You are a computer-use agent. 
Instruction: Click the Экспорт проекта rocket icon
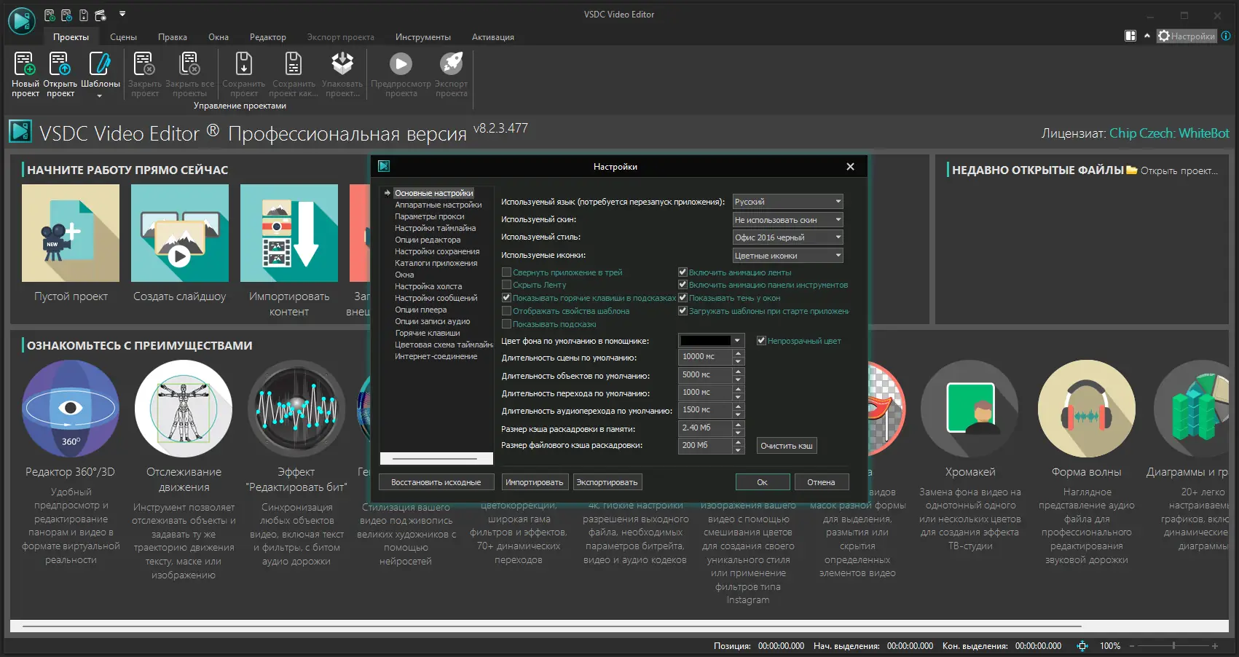tap(452, 64)
